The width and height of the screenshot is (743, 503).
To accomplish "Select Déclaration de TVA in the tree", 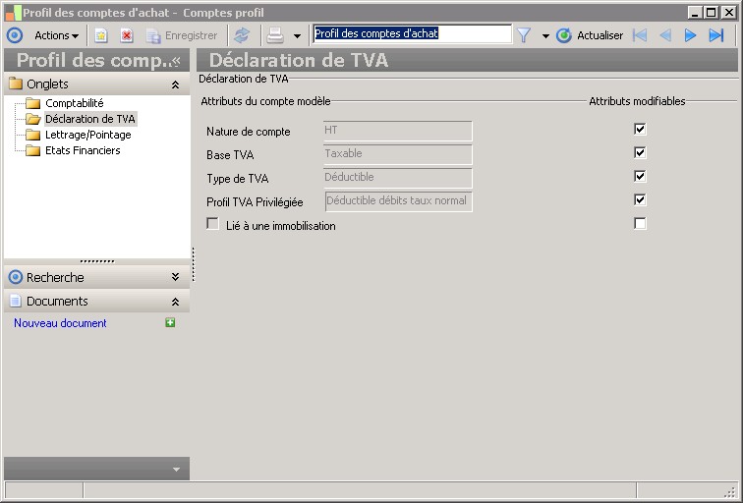I will 90,119.
